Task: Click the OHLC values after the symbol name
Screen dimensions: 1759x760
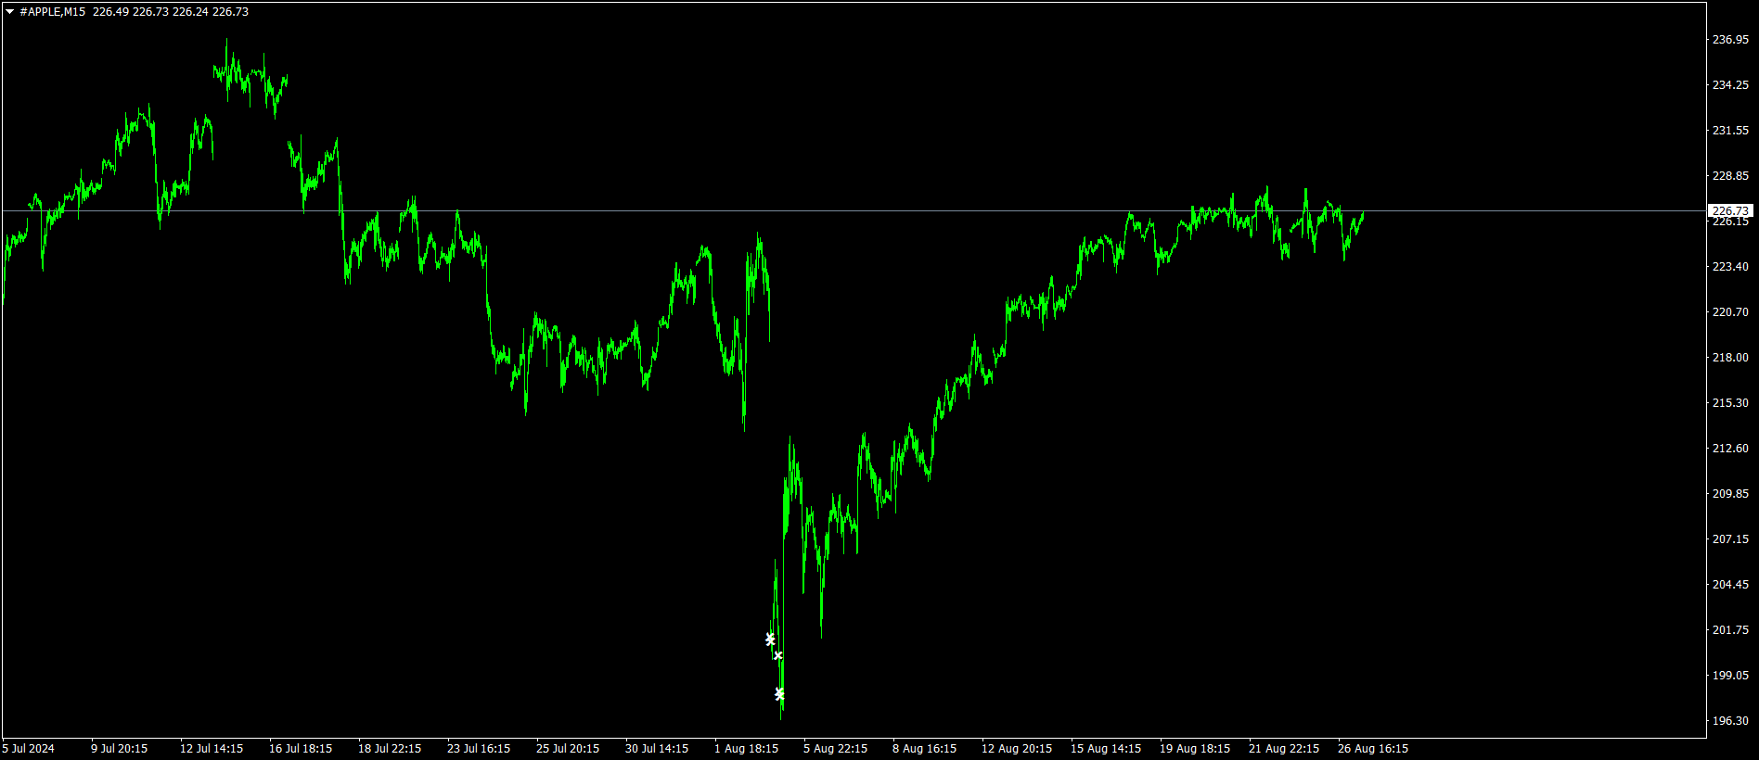Action: click(x=171, y=12)
